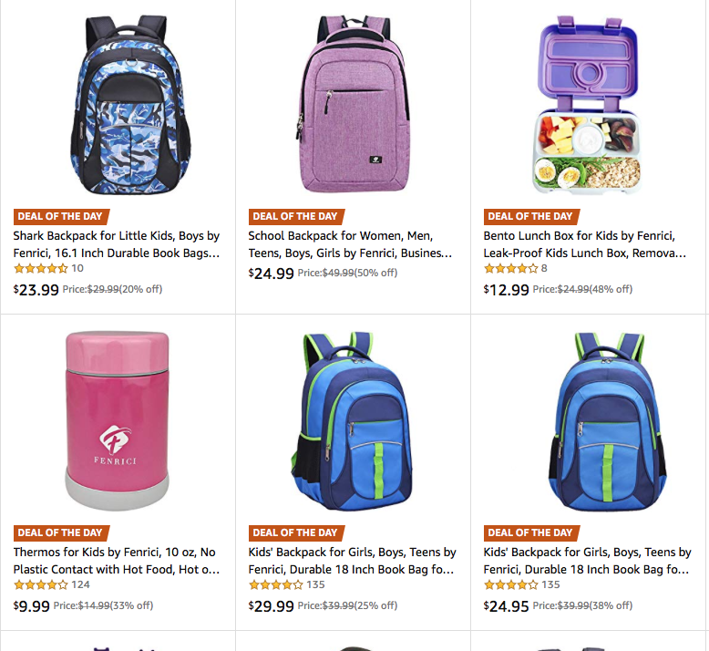Click star rating with 8 reviews
Image resolution: width=709 pixels, height=651 pixels.
(511, 268)
